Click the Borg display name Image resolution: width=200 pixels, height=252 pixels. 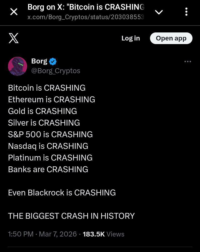click(x=39, y=61)
